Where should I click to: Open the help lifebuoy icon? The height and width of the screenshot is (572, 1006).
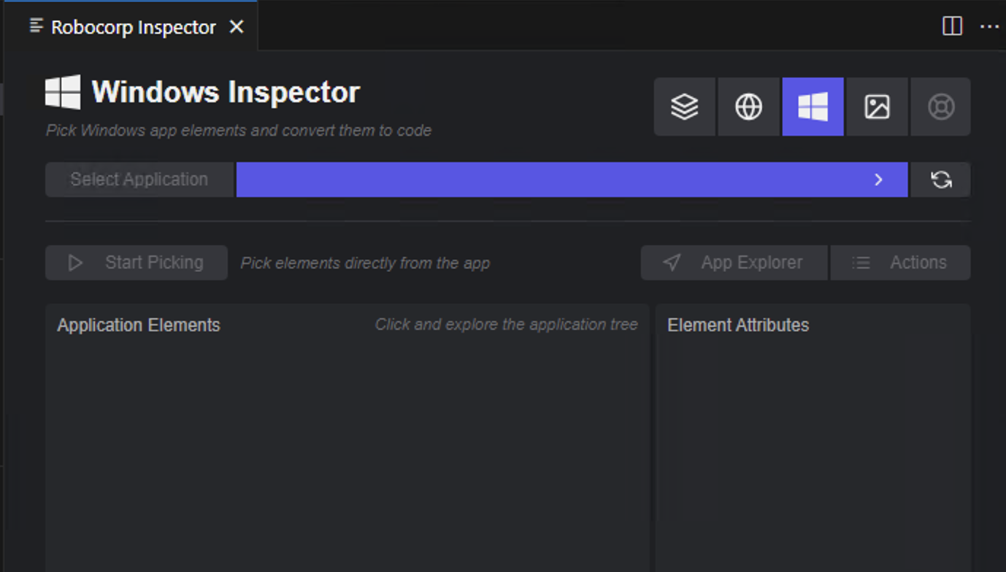tap(940, 107)
